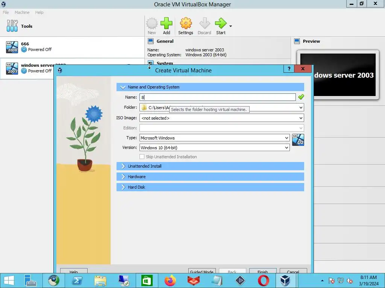This screenshot has height=288, width=385.
Task: Click the network tray icon
Action: click(341, 280)
